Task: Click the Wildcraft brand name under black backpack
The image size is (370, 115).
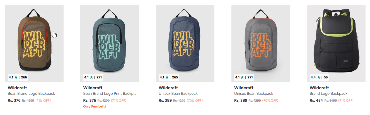Action: click(319, 88)
